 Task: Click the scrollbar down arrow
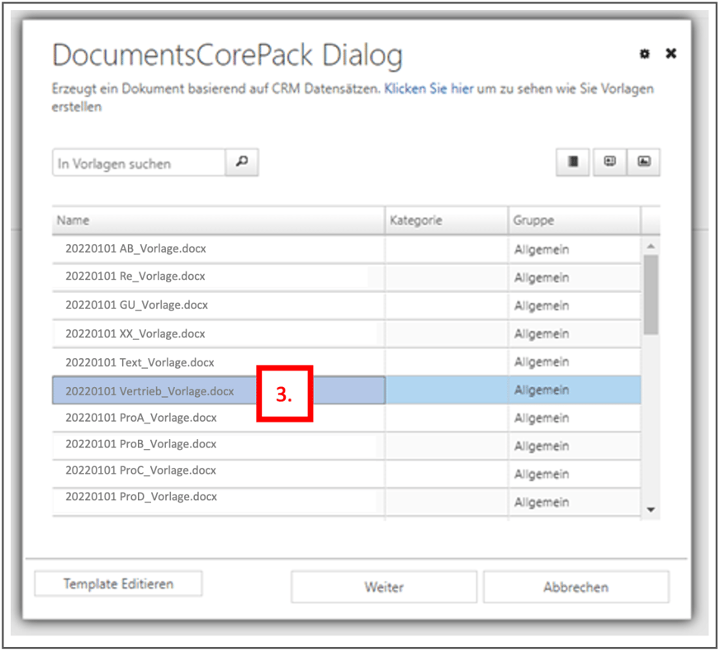coord(651,510)
